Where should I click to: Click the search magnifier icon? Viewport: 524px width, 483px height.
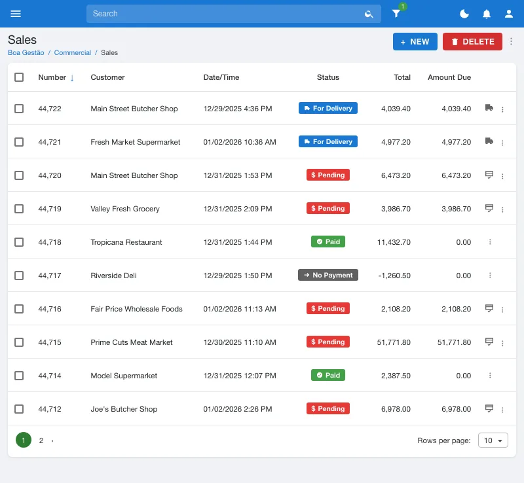click(x=369, y=14)
